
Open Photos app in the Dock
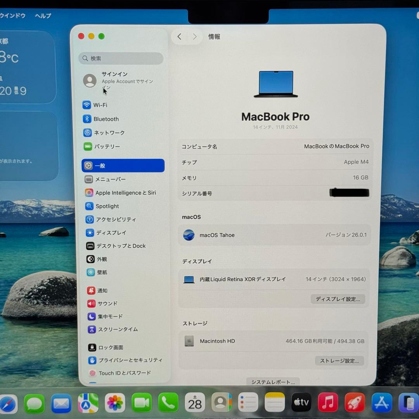[x=114, y=403]
